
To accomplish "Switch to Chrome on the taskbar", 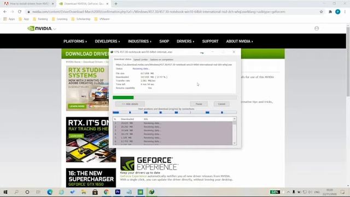I will (106, 192).
